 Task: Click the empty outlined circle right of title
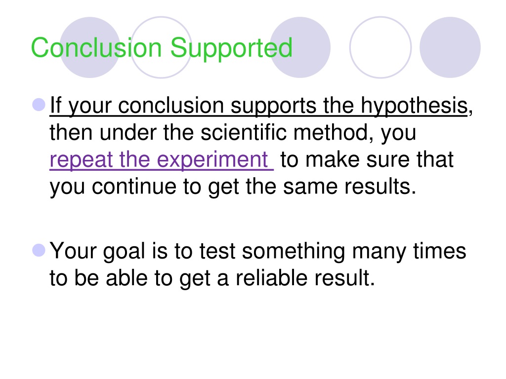click(x=380, y=47)
